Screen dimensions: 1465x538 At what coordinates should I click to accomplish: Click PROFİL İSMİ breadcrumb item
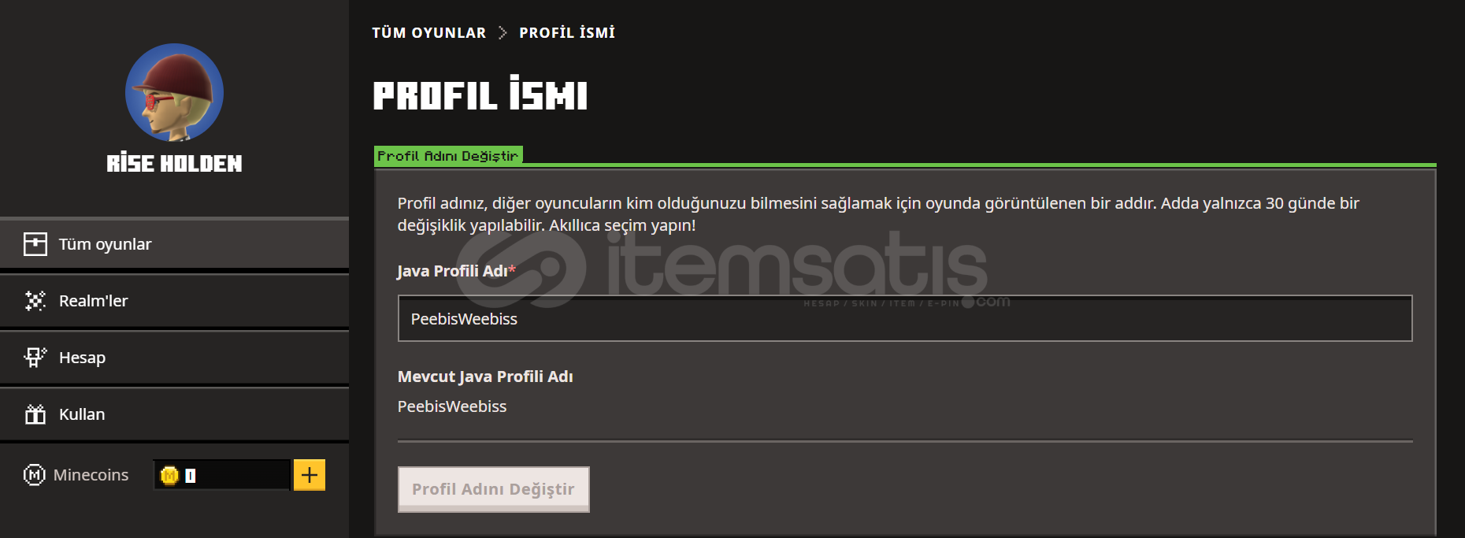[x=567, y=33]
